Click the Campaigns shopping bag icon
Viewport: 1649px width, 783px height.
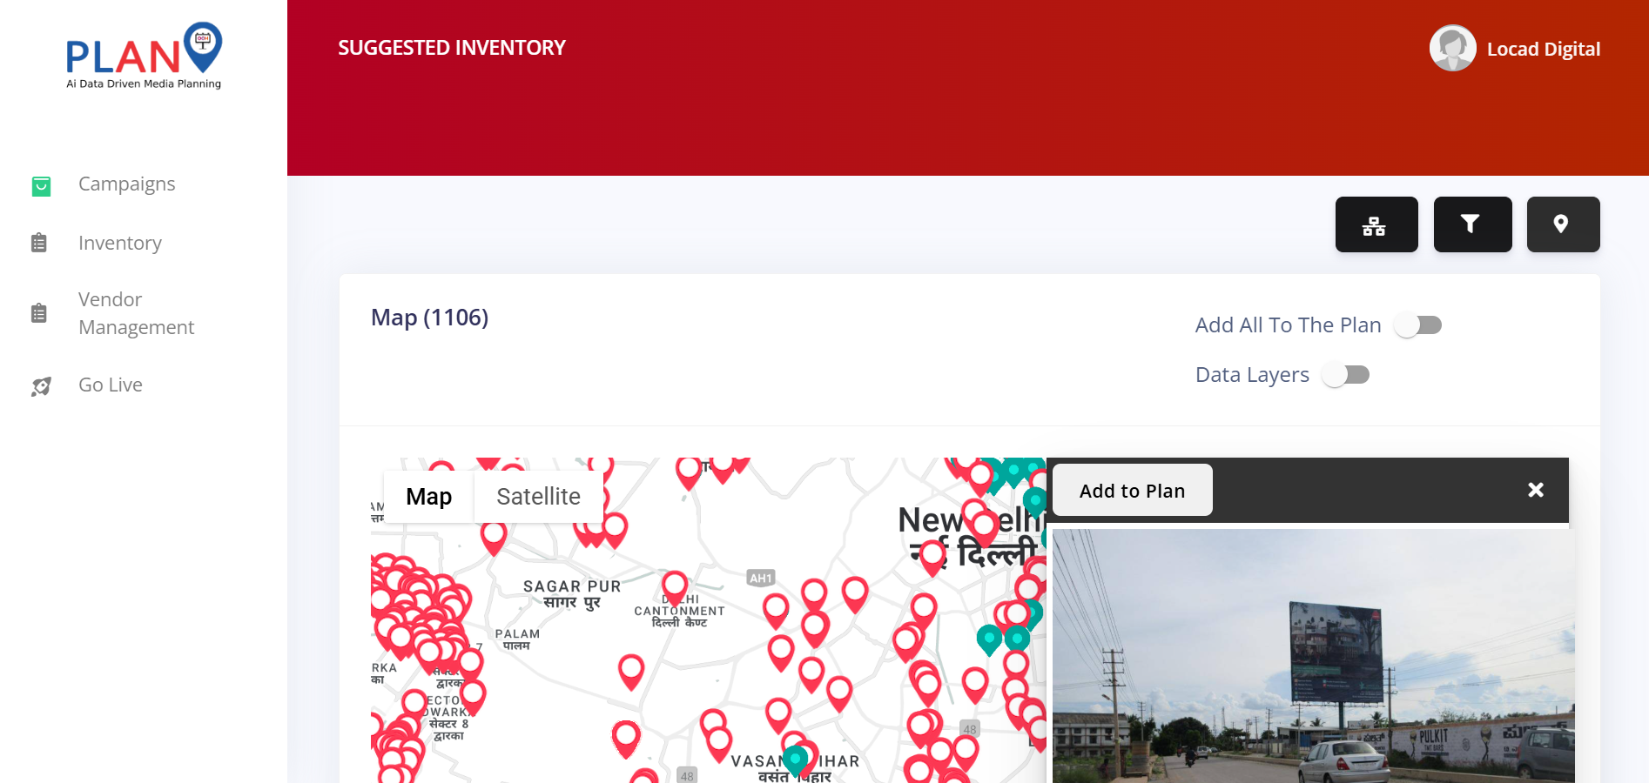click(x=41, y=185)
